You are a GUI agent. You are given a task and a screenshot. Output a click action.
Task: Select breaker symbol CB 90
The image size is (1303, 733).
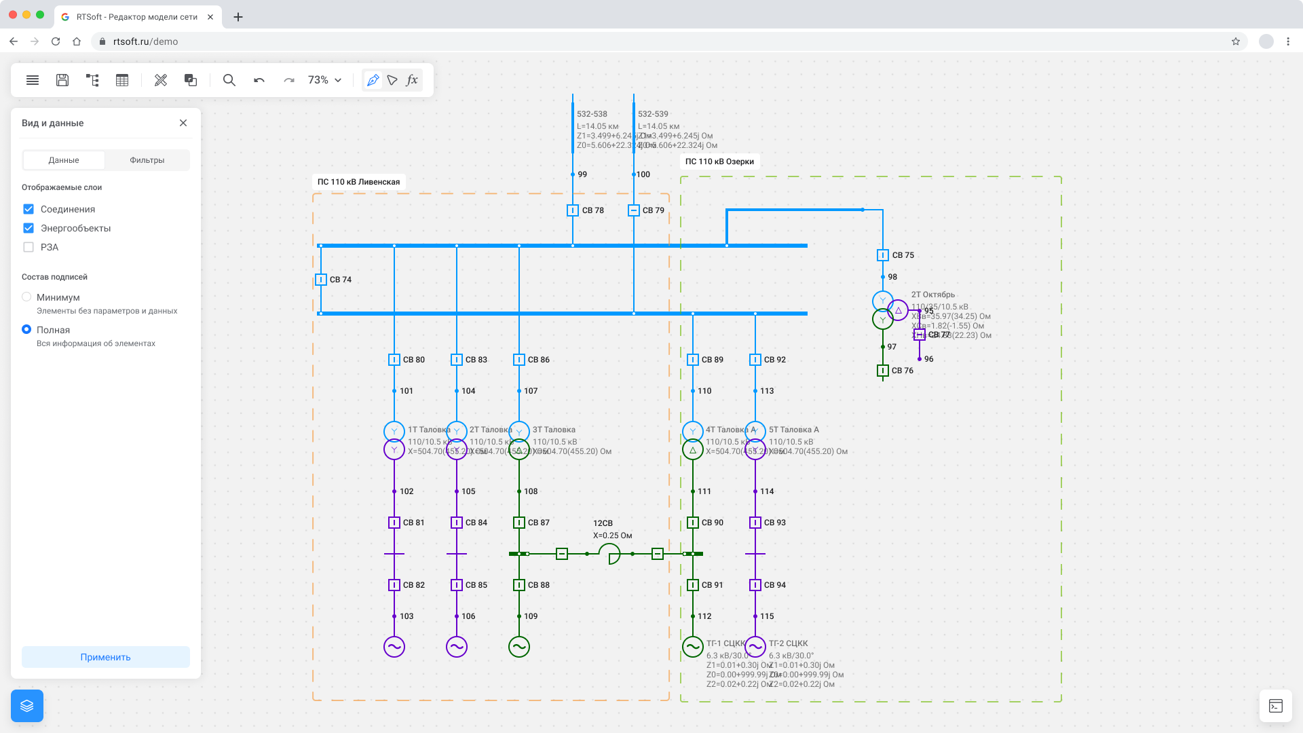[x=693, y=523]
